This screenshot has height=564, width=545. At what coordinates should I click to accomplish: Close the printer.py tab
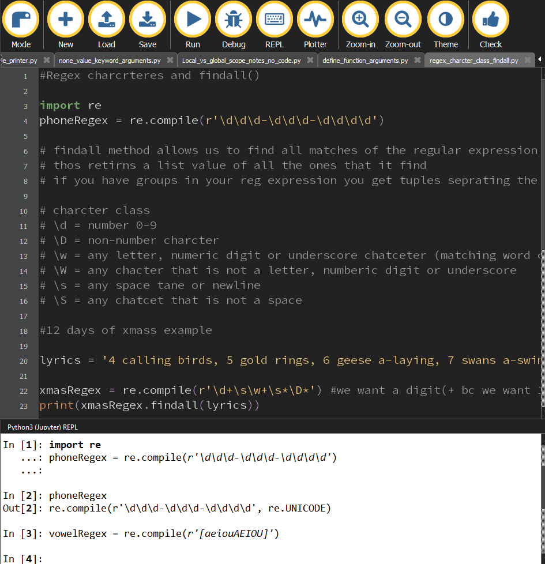(46, 60)
